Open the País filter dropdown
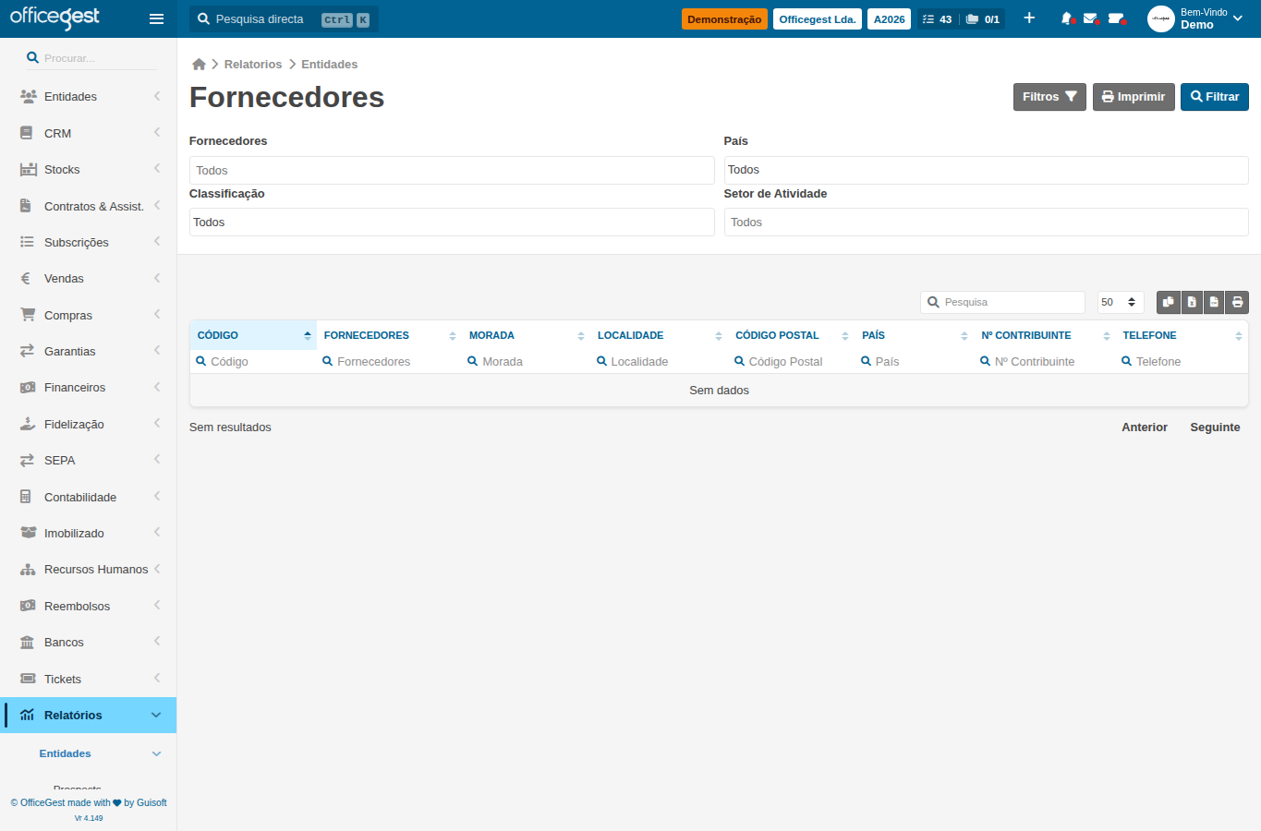Viewport: 1261px width, 831px height. click(986, 170)
